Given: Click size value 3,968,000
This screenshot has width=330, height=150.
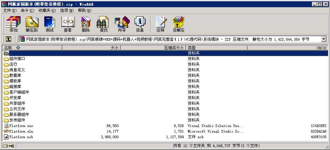Looking at the screenshot, I should coord(109,137).
